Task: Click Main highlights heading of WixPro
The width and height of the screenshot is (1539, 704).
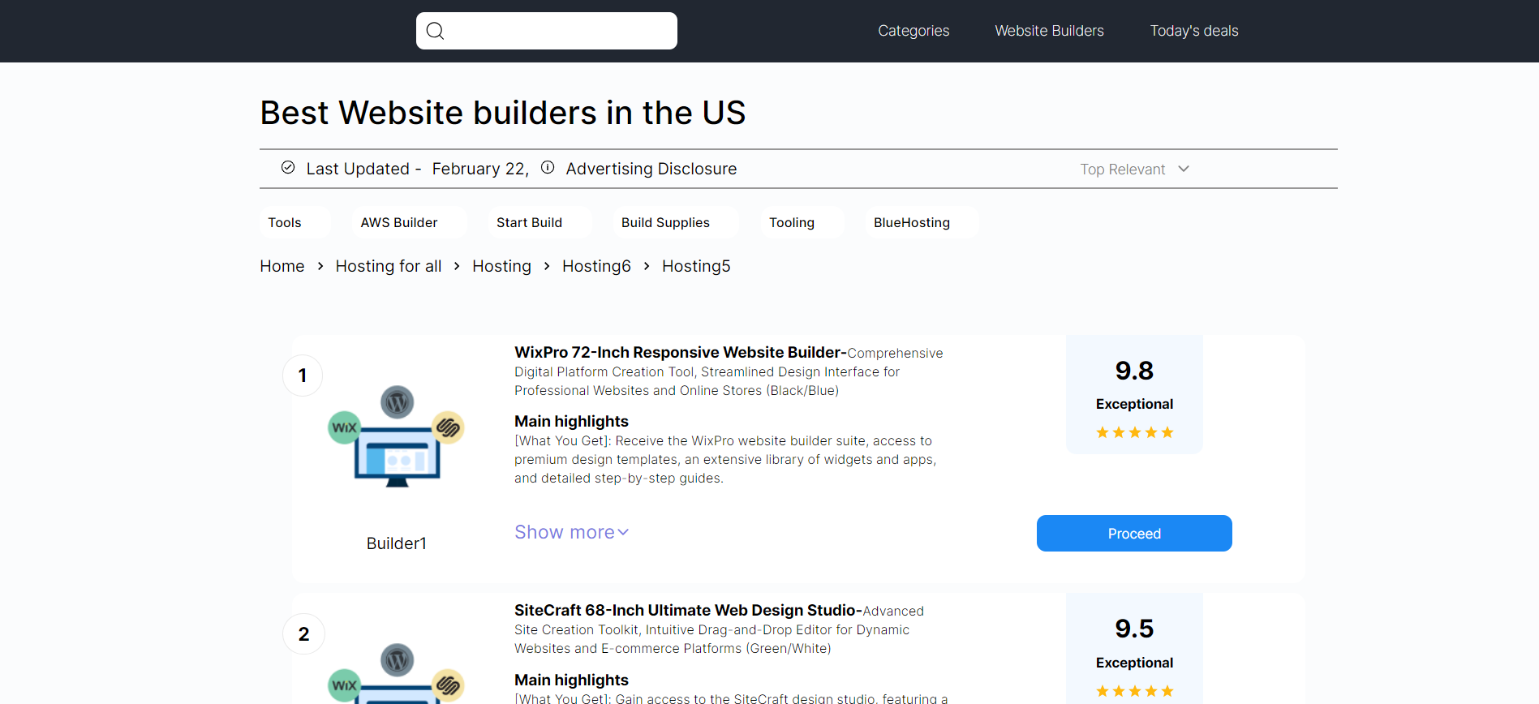Action: [x=571, y=421]
